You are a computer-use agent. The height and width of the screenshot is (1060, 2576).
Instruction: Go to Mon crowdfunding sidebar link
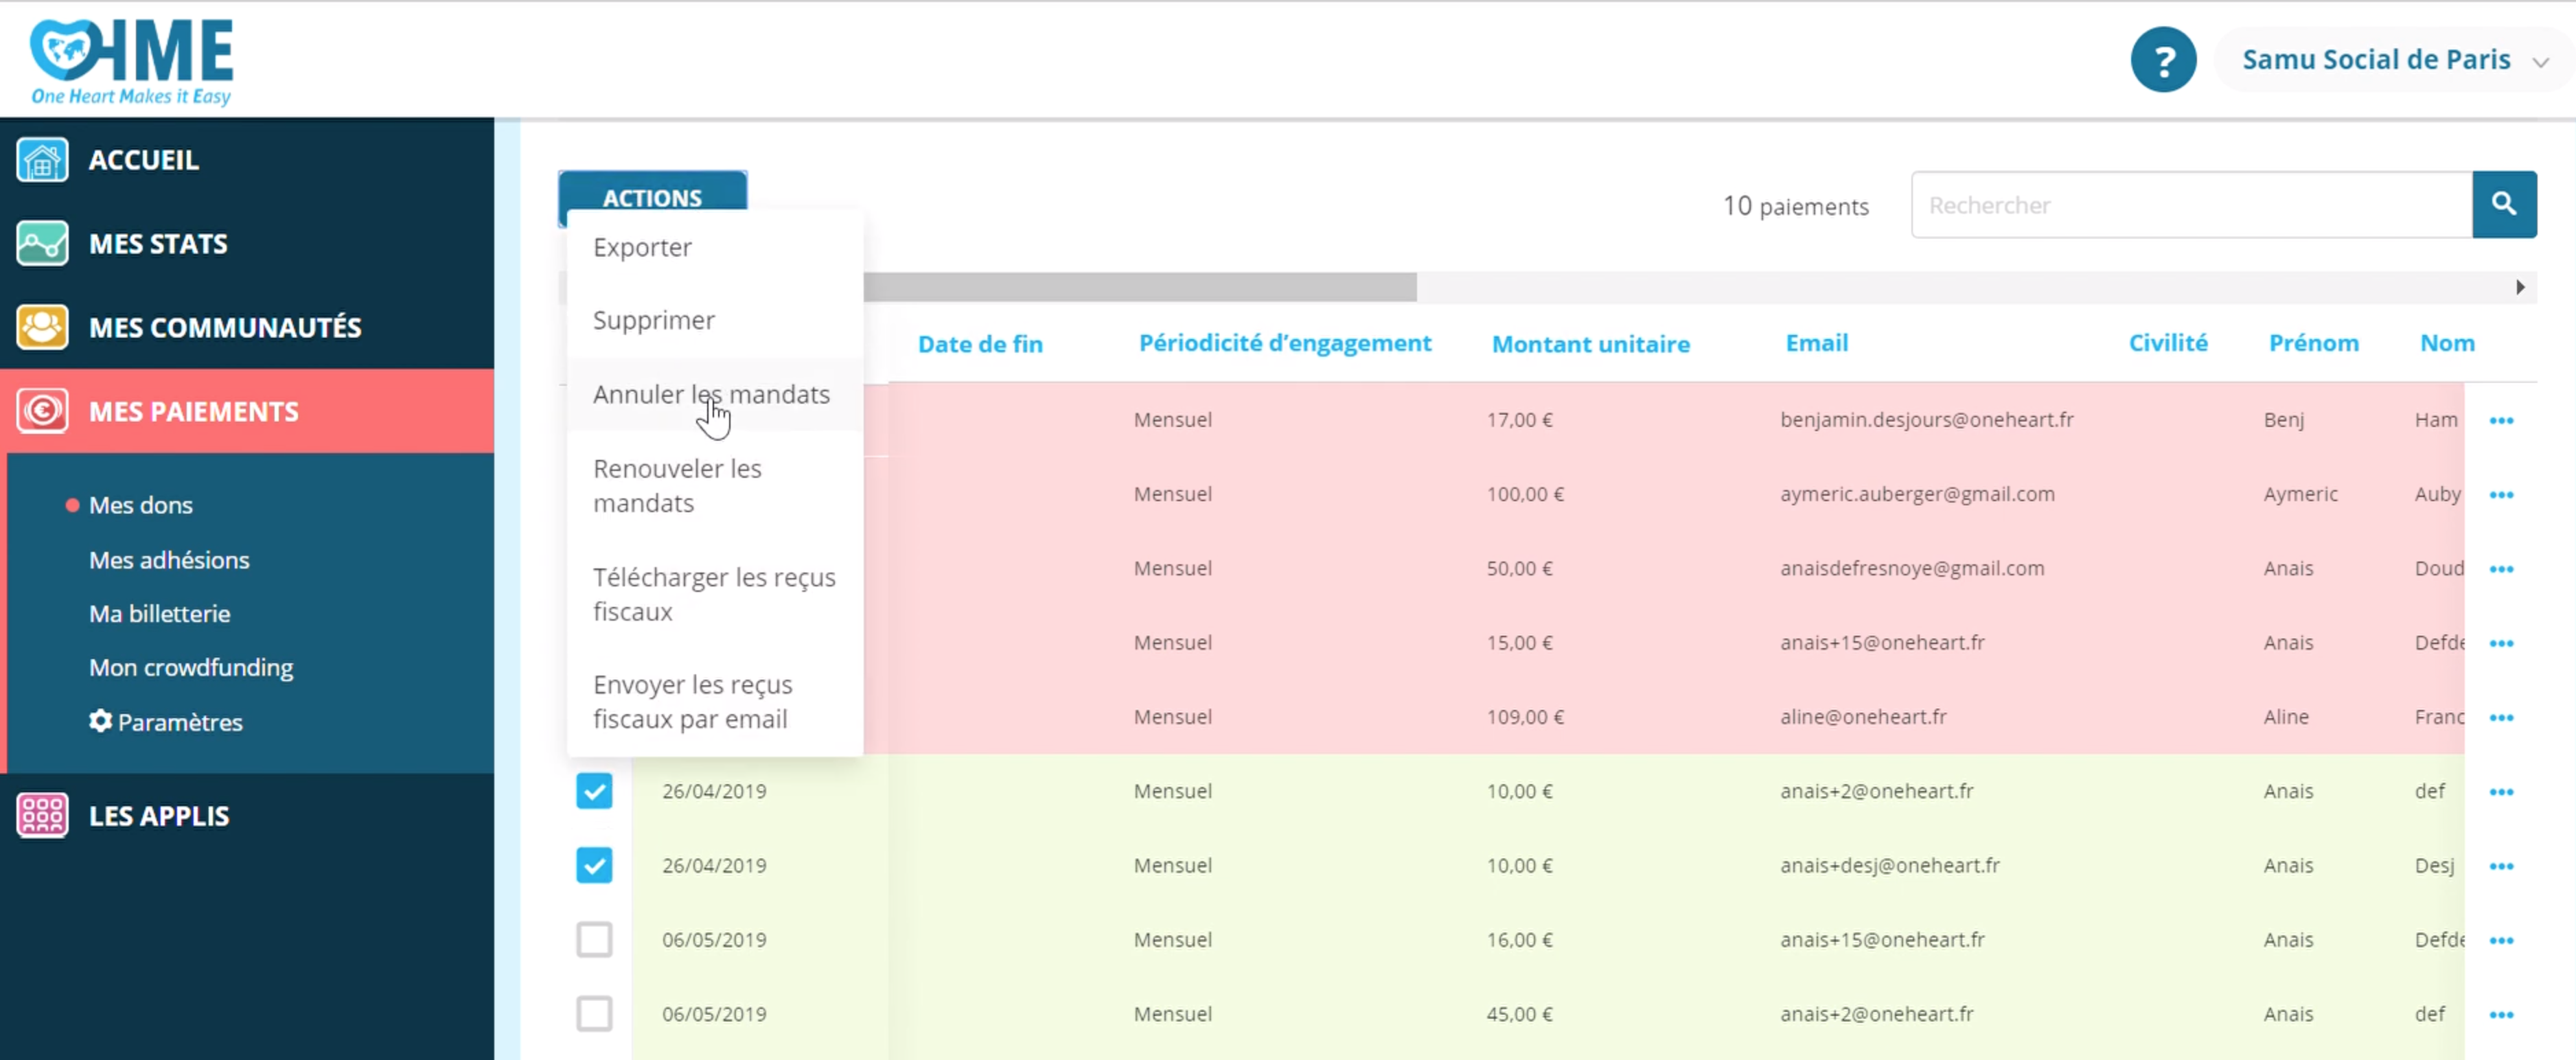(x=191, y=667)
